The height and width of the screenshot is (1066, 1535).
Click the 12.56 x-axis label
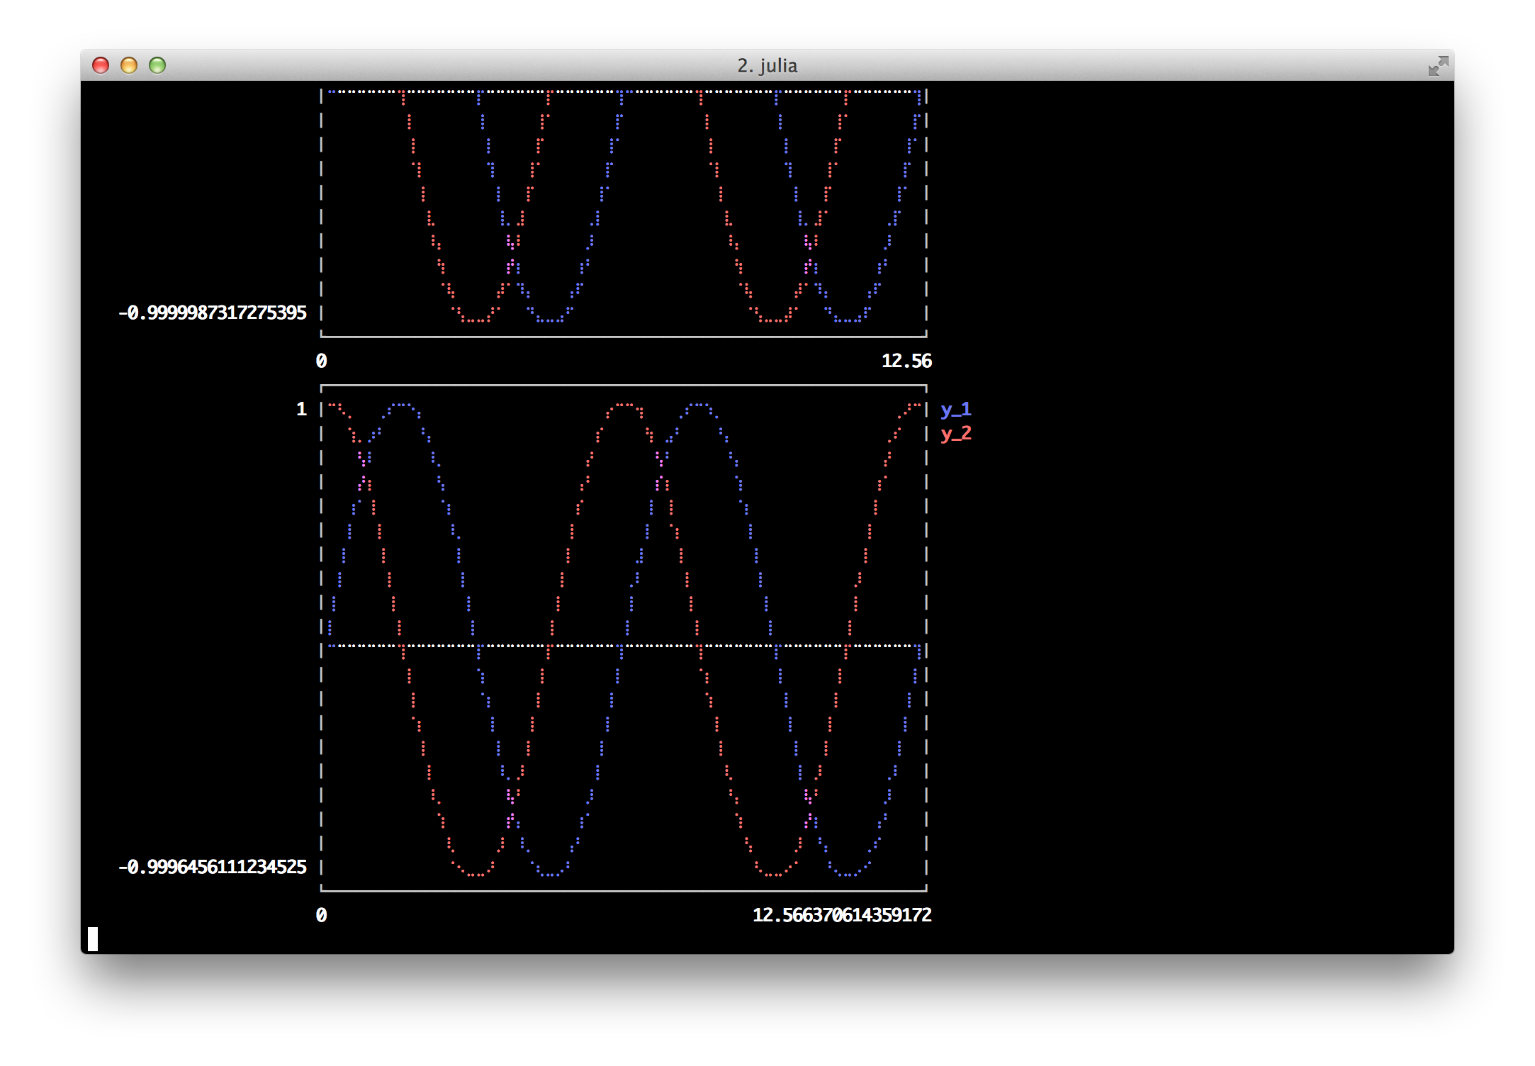coord(906,361)
